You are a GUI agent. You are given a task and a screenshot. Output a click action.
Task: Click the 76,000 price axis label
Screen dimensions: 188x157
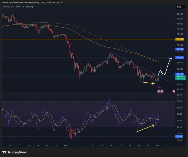180,29
